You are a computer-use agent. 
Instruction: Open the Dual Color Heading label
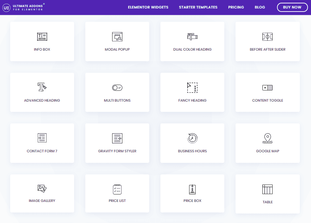192,49
